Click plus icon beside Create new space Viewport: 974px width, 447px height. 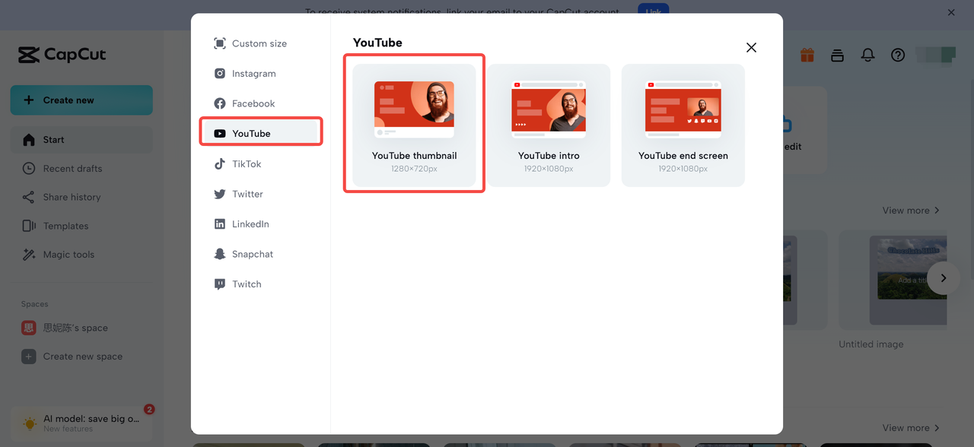point(29,357)
